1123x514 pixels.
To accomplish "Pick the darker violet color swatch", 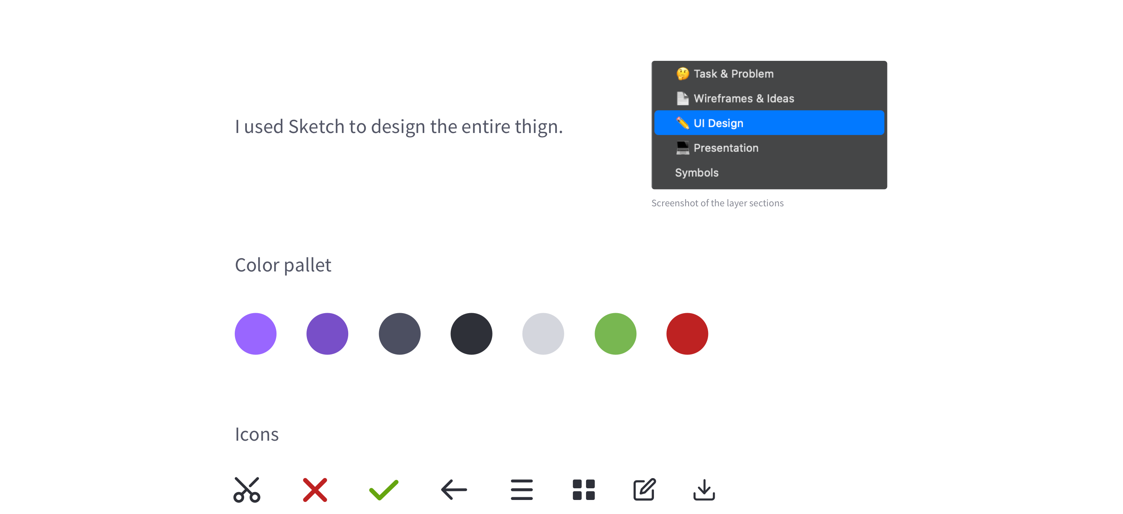I will (x=327, y=333).
